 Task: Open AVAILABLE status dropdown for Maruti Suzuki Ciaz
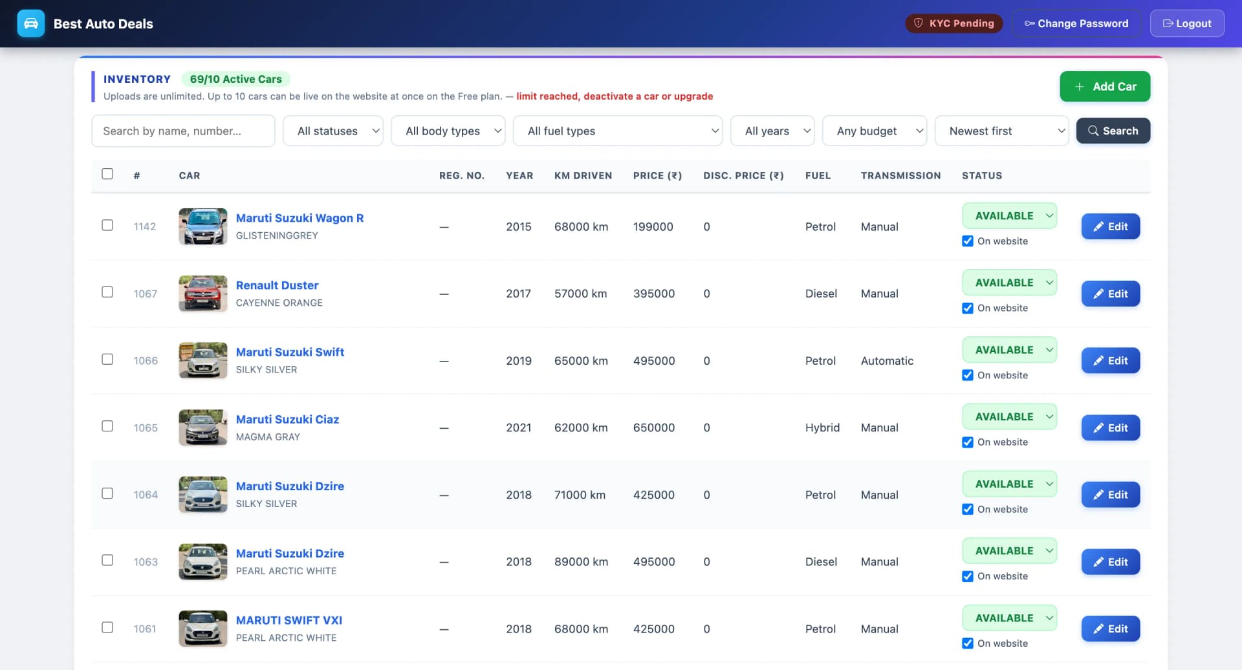1010,417
